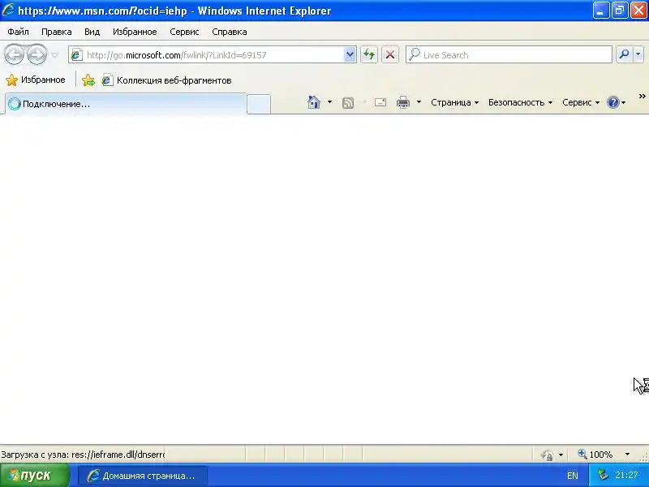This screenshot has width=649, height=487.
Task: Open a new blank tab
Action: point(259,104)
